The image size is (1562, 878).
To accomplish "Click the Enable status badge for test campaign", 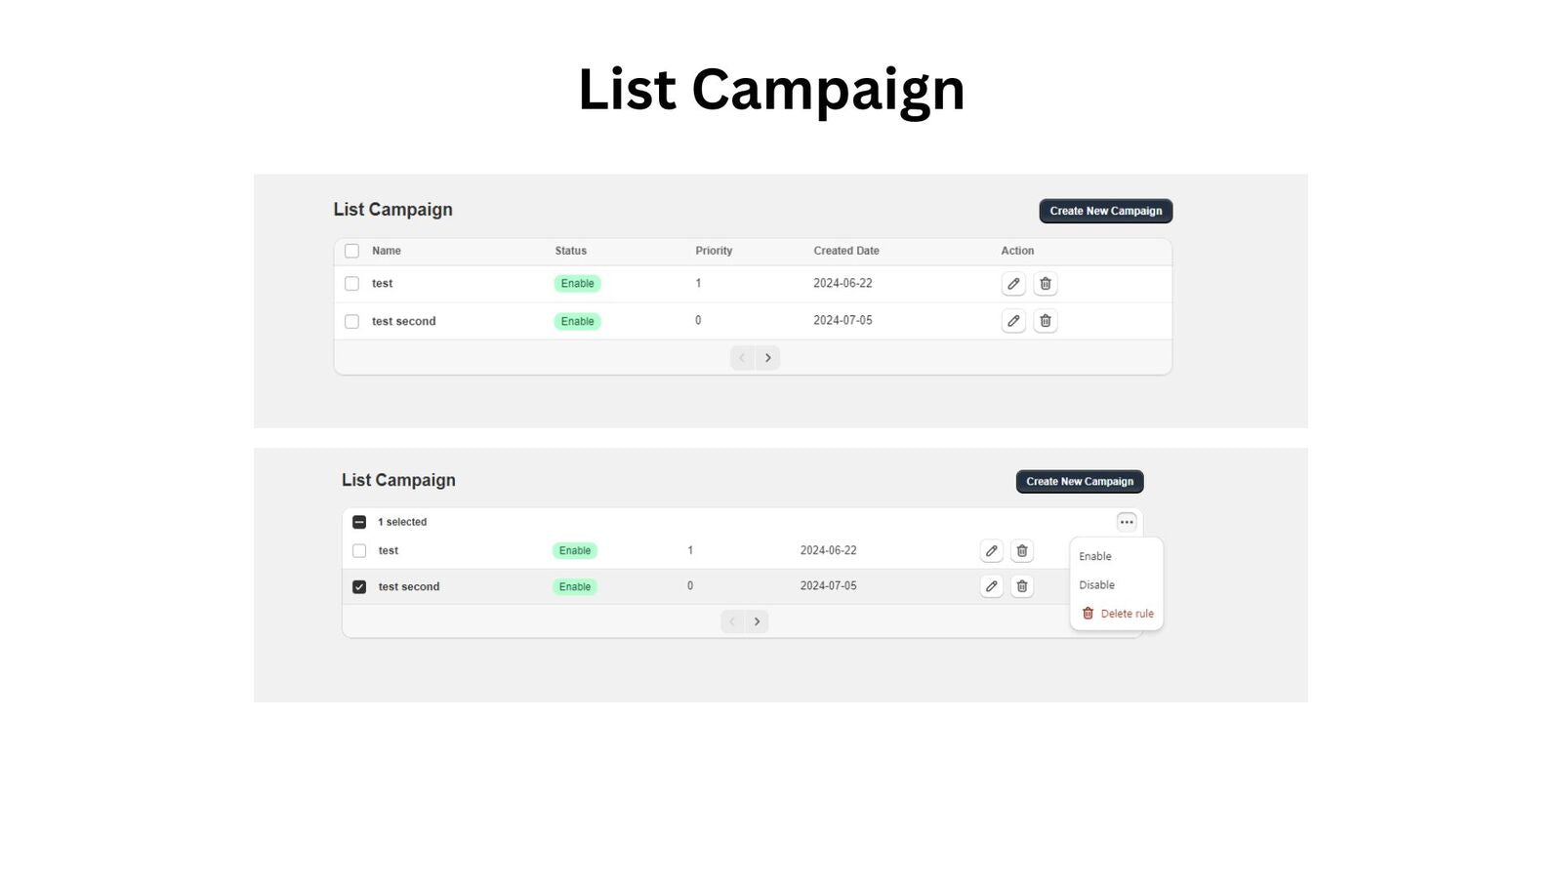I will (576, 283).
